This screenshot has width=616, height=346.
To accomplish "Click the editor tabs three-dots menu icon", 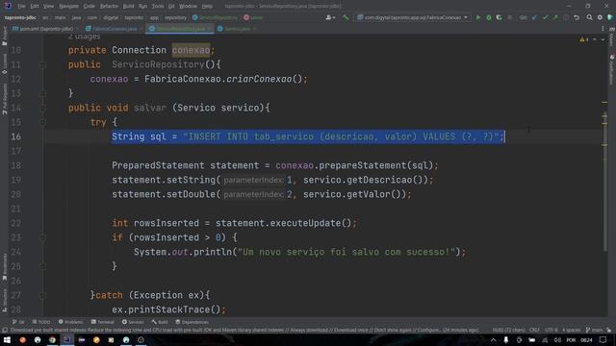I will [x=603, y=29].
